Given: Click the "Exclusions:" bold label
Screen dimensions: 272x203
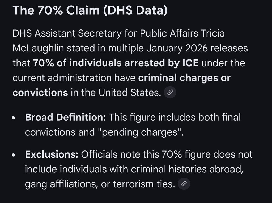Looking at the screenshot, I should coord(52,154).
